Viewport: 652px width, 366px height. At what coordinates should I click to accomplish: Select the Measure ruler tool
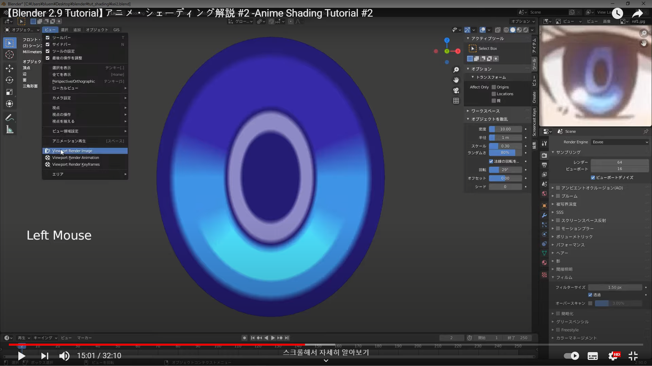pos(10,130)
